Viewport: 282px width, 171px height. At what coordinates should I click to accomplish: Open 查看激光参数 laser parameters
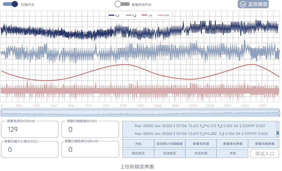point(232,144)
